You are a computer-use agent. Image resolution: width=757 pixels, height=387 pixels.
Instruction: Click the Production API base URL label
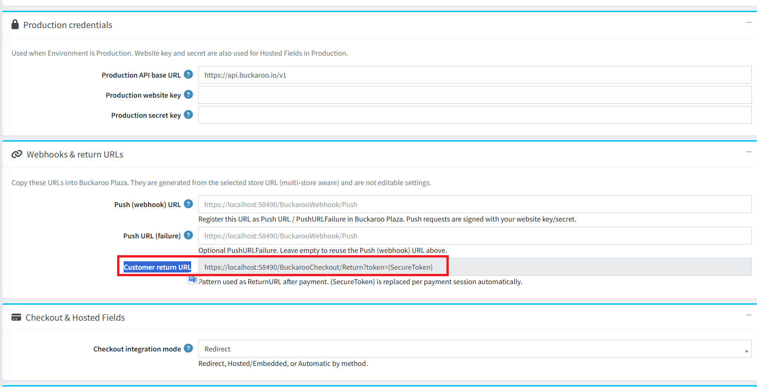(141, 75)
